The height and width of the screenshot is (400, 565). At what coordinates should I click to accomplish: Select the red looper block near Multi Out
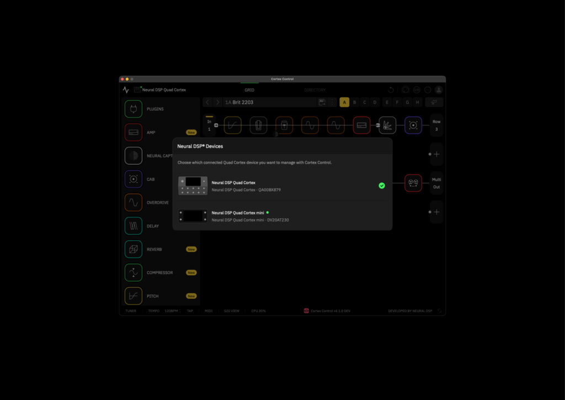[413, 183]
